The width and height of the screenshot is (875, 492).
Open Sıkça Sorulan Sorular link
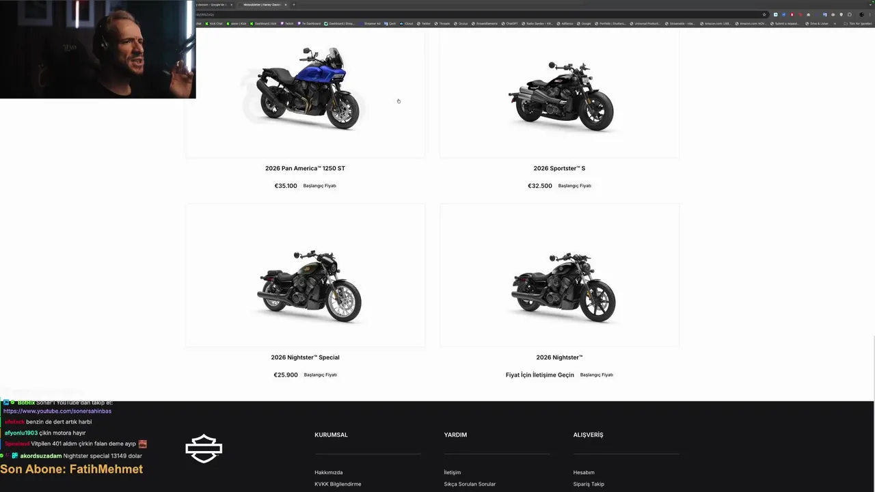click(x=470, y=484)
